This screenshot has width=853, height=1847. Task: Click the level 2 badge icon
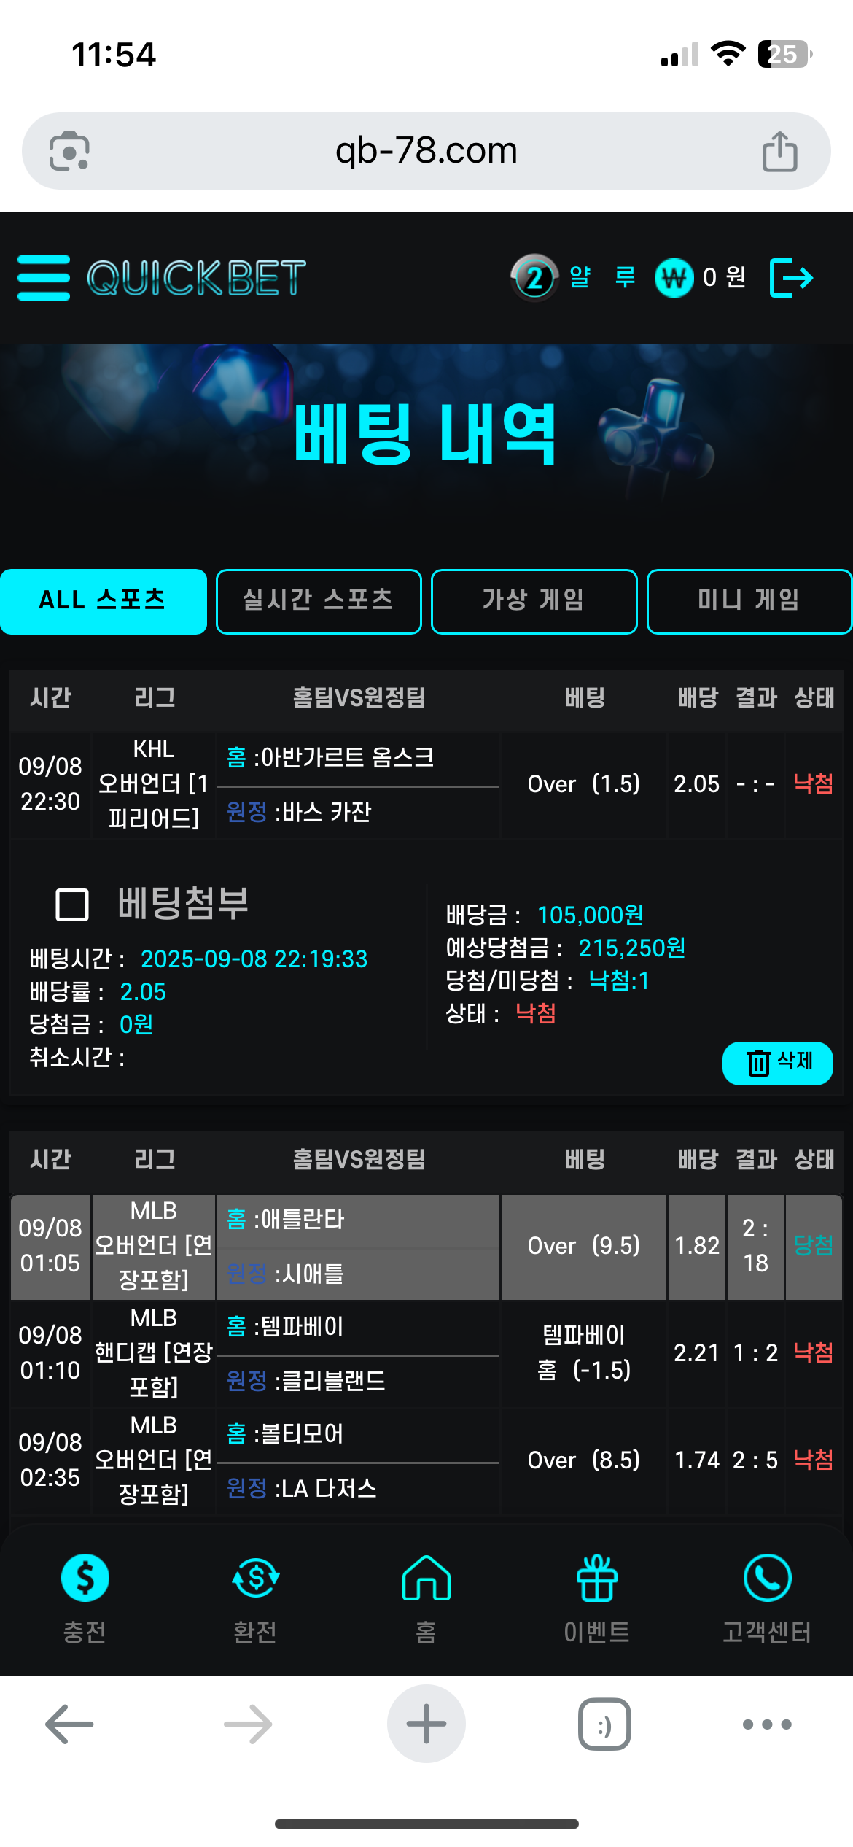pos(534,278)
